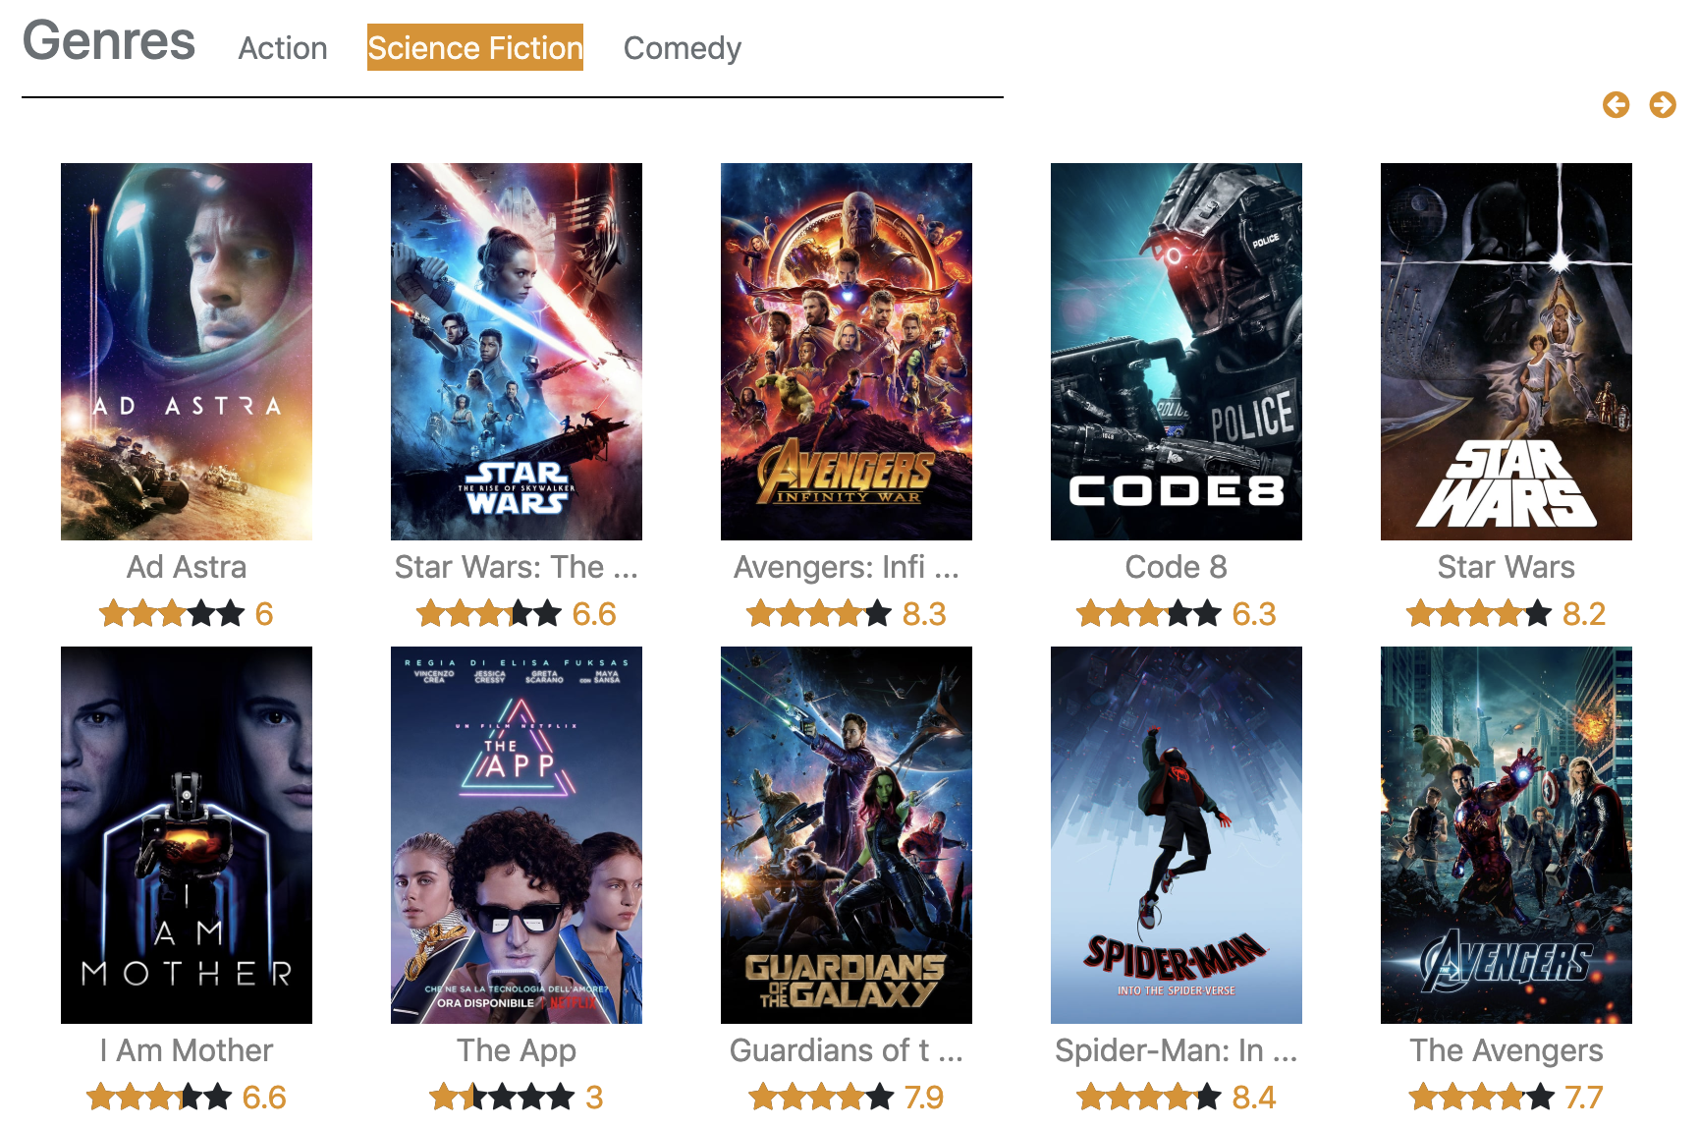
Task: Click the 'Avengers: Infi ...' title link
Action: [x=847, y=567]
